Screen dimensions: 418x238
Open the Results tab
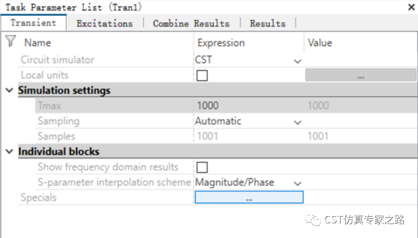[267, 24]
